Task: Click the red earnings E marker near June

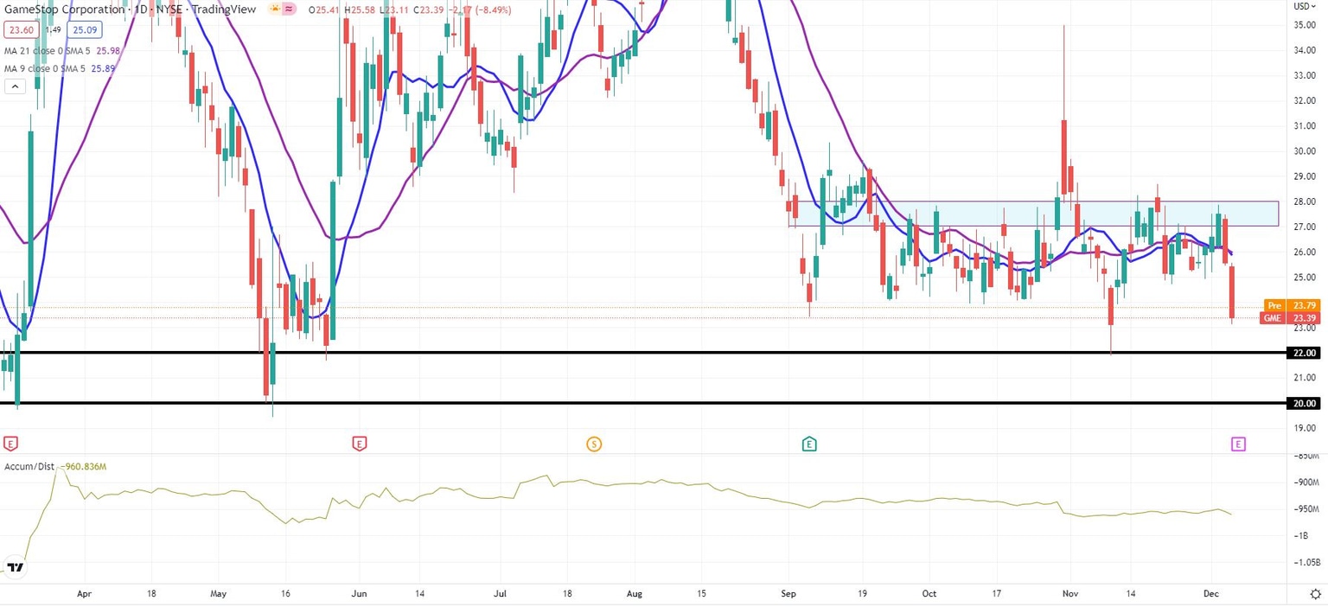Action: click(359, 444)
